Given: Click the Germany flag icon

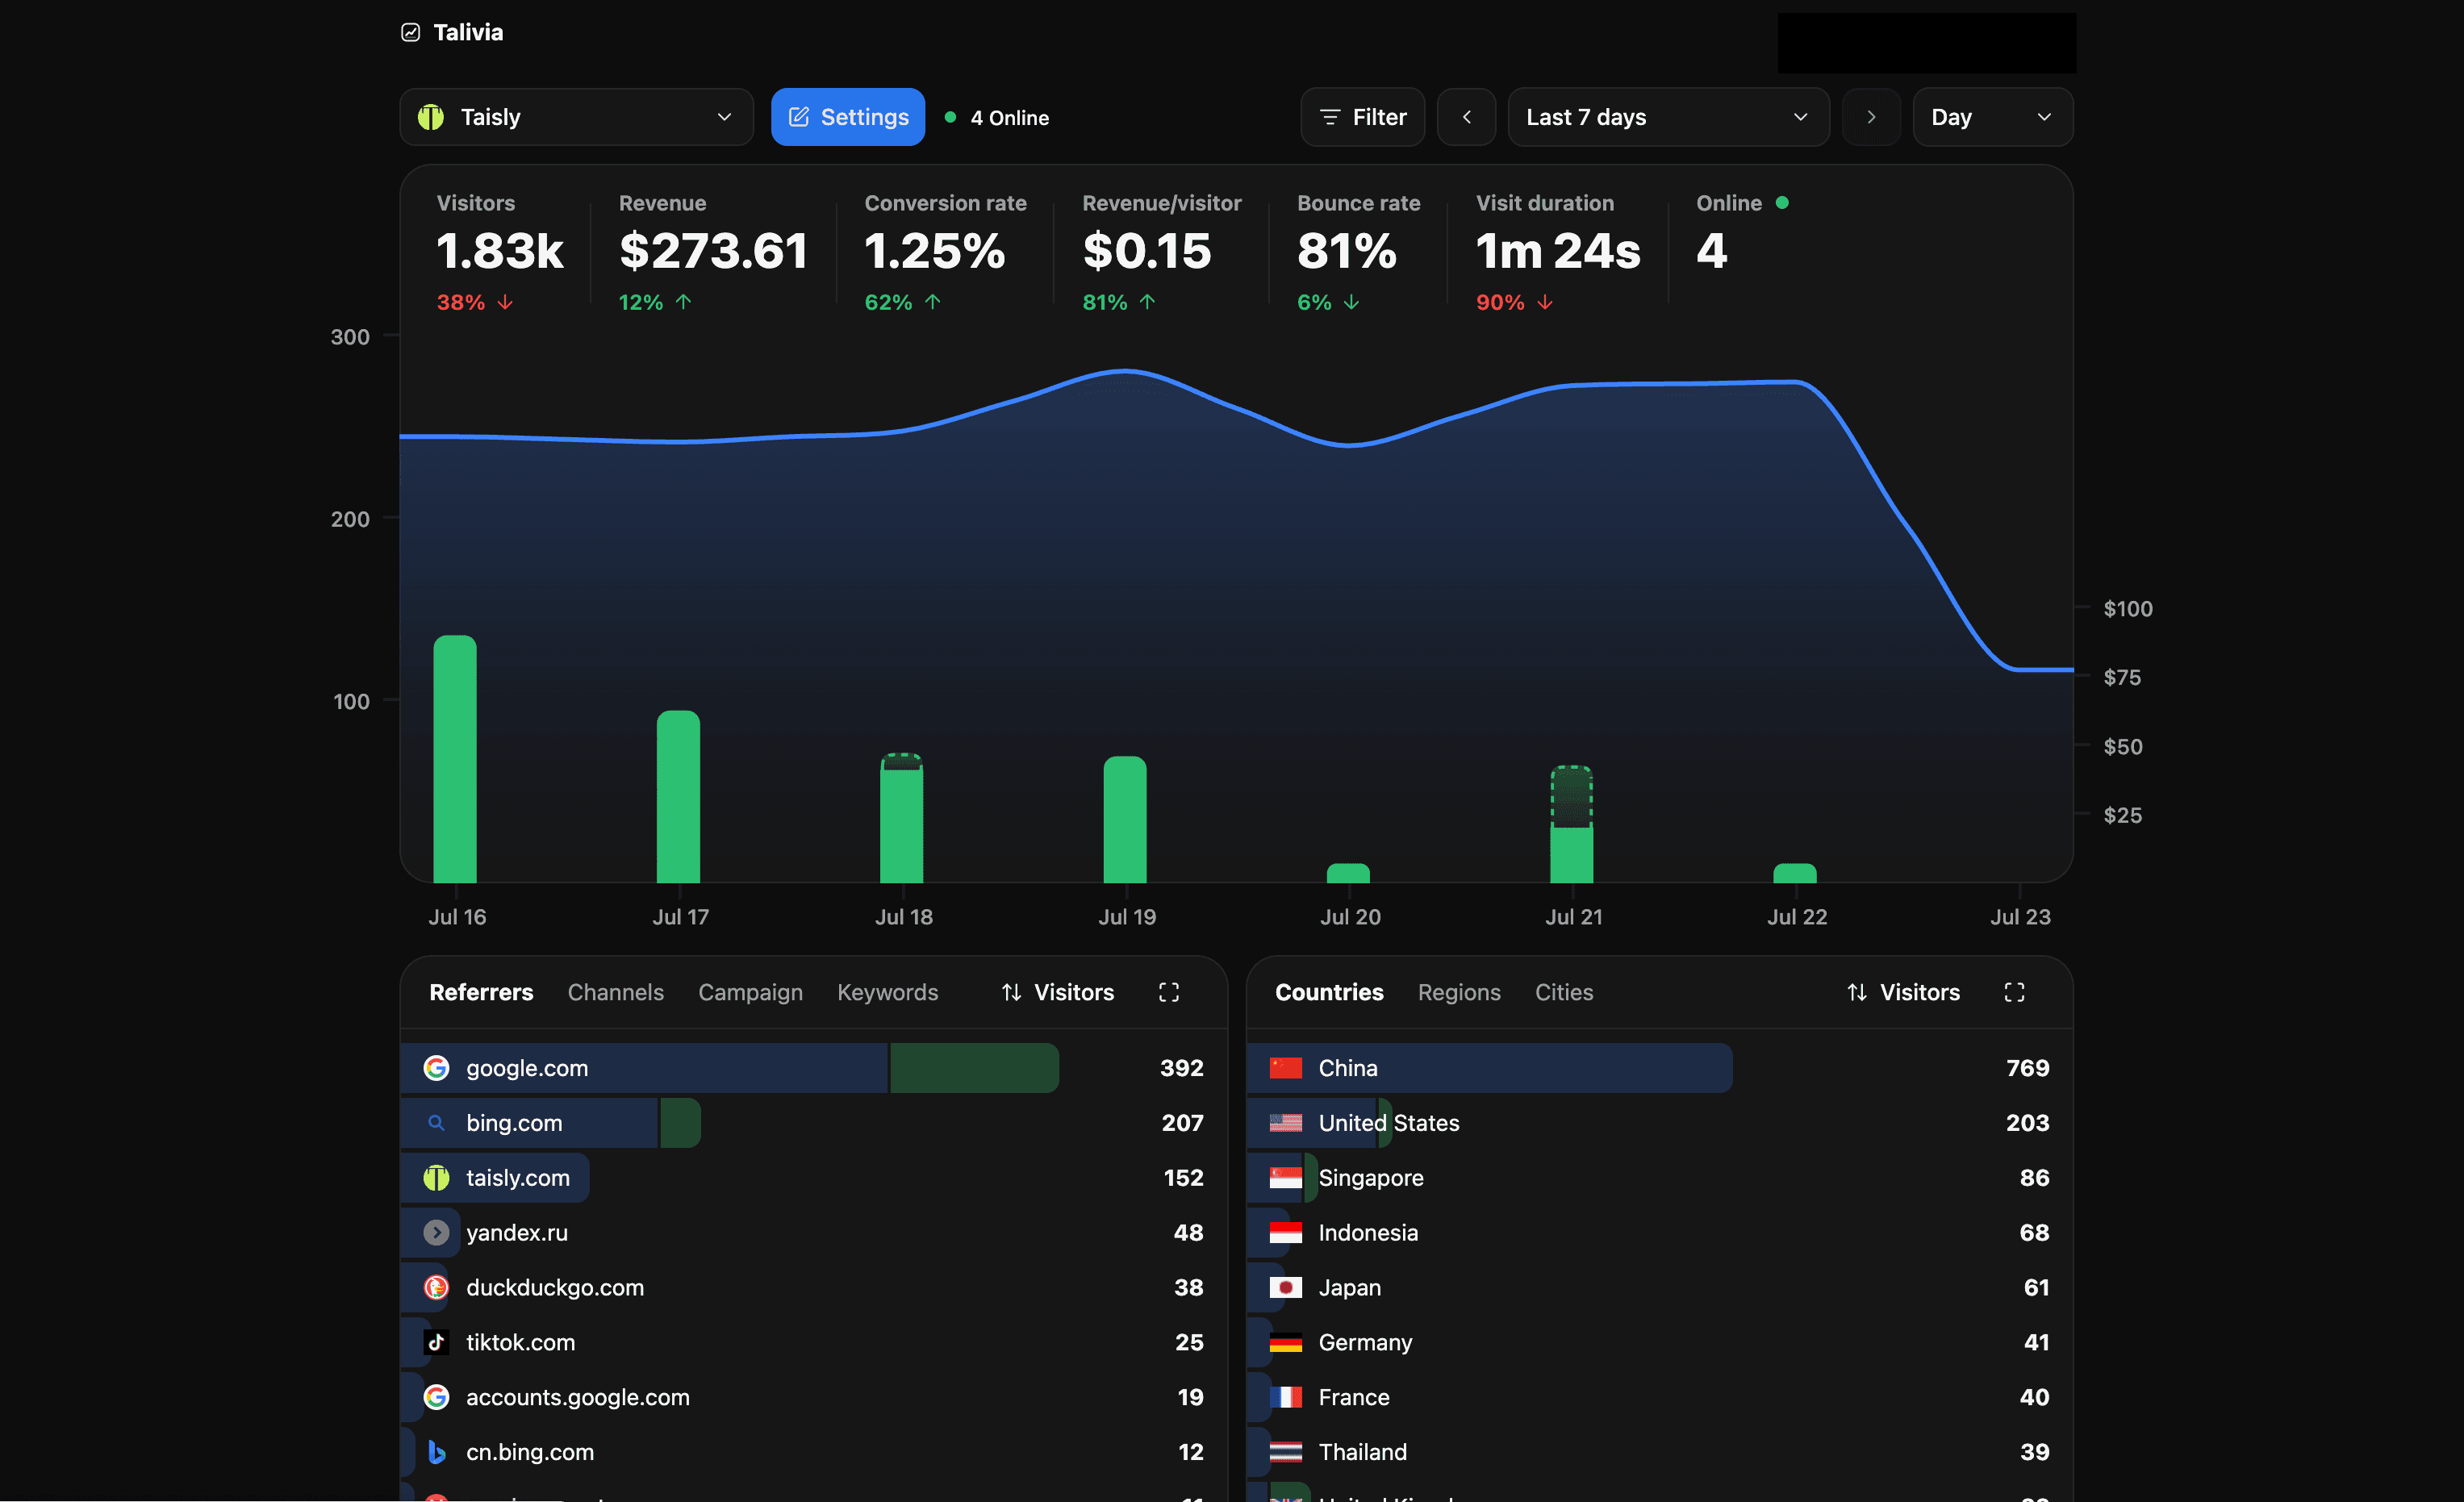Looking at the screenshot, I should pyautogui.click(x=1285, y=1343).
